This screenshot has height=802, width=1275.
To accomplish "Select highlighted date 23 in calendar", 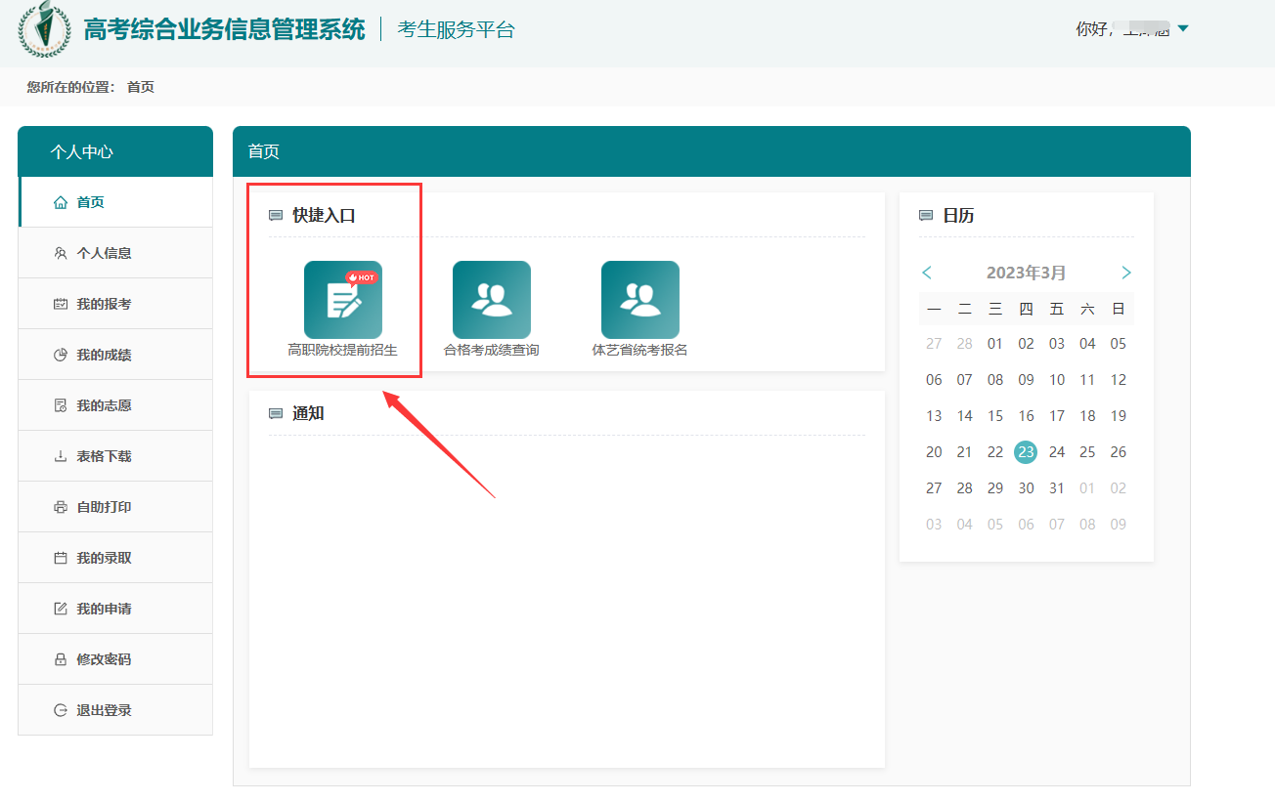I will (x=1026, y=451).
